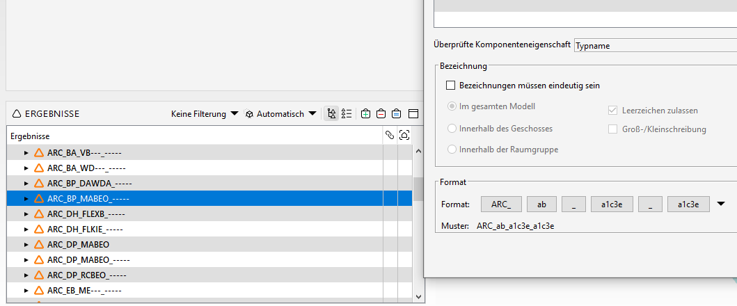The width and height of the screenshot is (737, 306).
Task: Click warning triangle of ARC_BA_VB---_-----
Action: (x=39, y=152)
